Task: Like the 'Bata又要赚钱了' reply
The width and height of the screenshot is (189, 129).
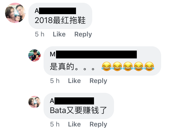Action: [x=74, y=124]
